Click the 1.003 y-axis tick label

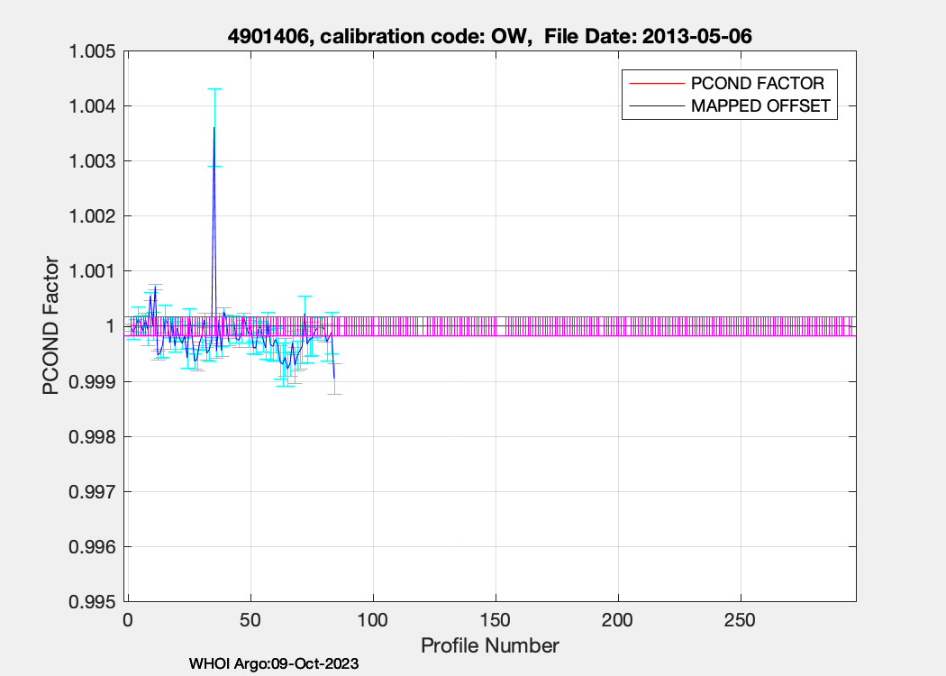click(93, 161)
